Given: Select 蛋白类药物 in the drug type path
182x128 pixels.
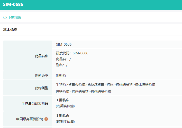Looking at the screenshot, I should tap(77, 84).
